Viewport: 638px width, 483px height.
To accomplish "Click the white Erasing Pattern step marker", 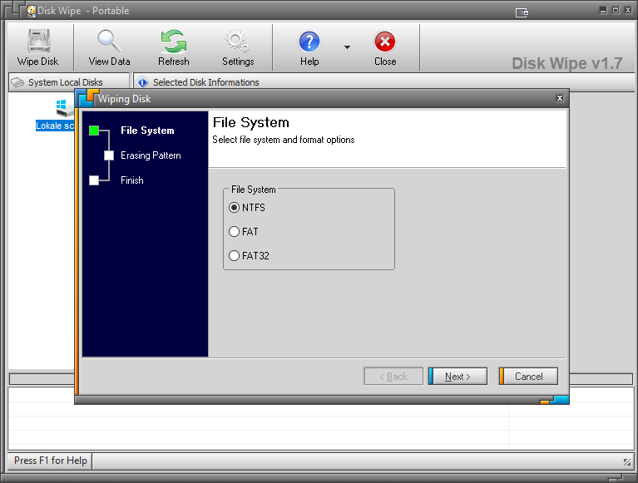I will 109,155.
